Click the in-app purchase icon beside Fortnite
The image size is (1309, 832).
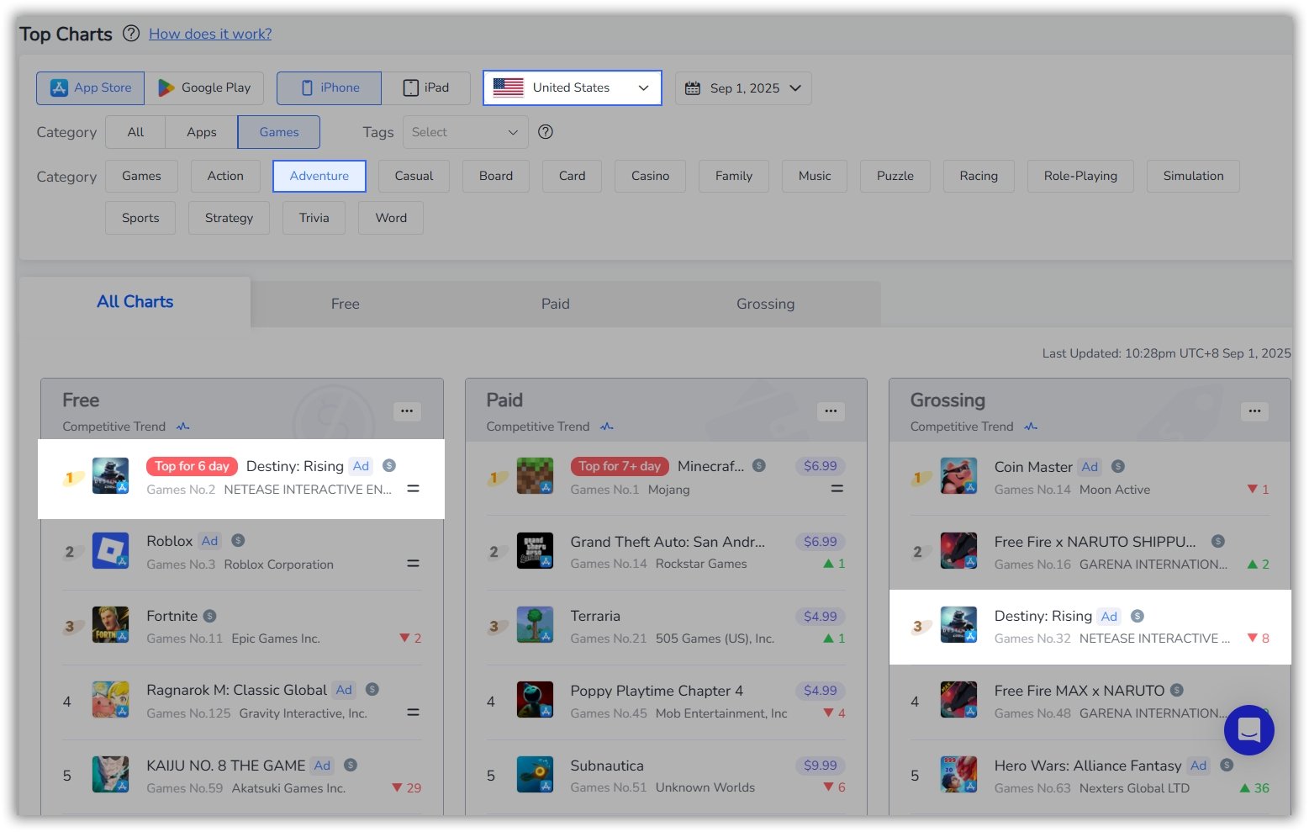210,616
